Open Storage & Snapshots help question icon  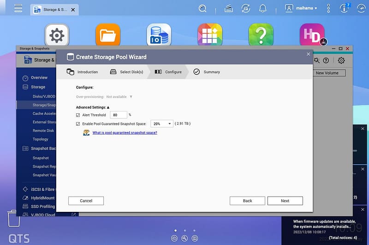(x=326, y=61)
